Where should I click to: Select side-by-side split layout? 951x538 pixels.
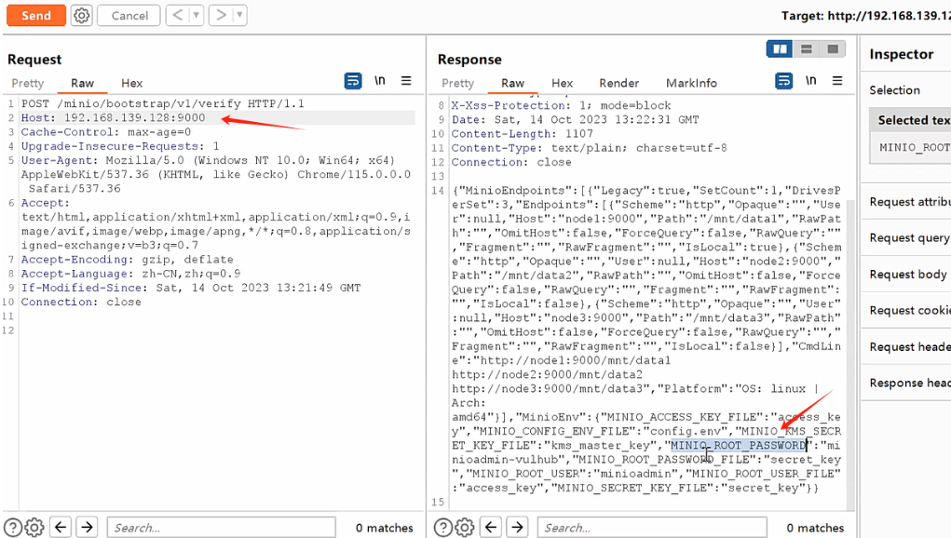click(780, 49)
